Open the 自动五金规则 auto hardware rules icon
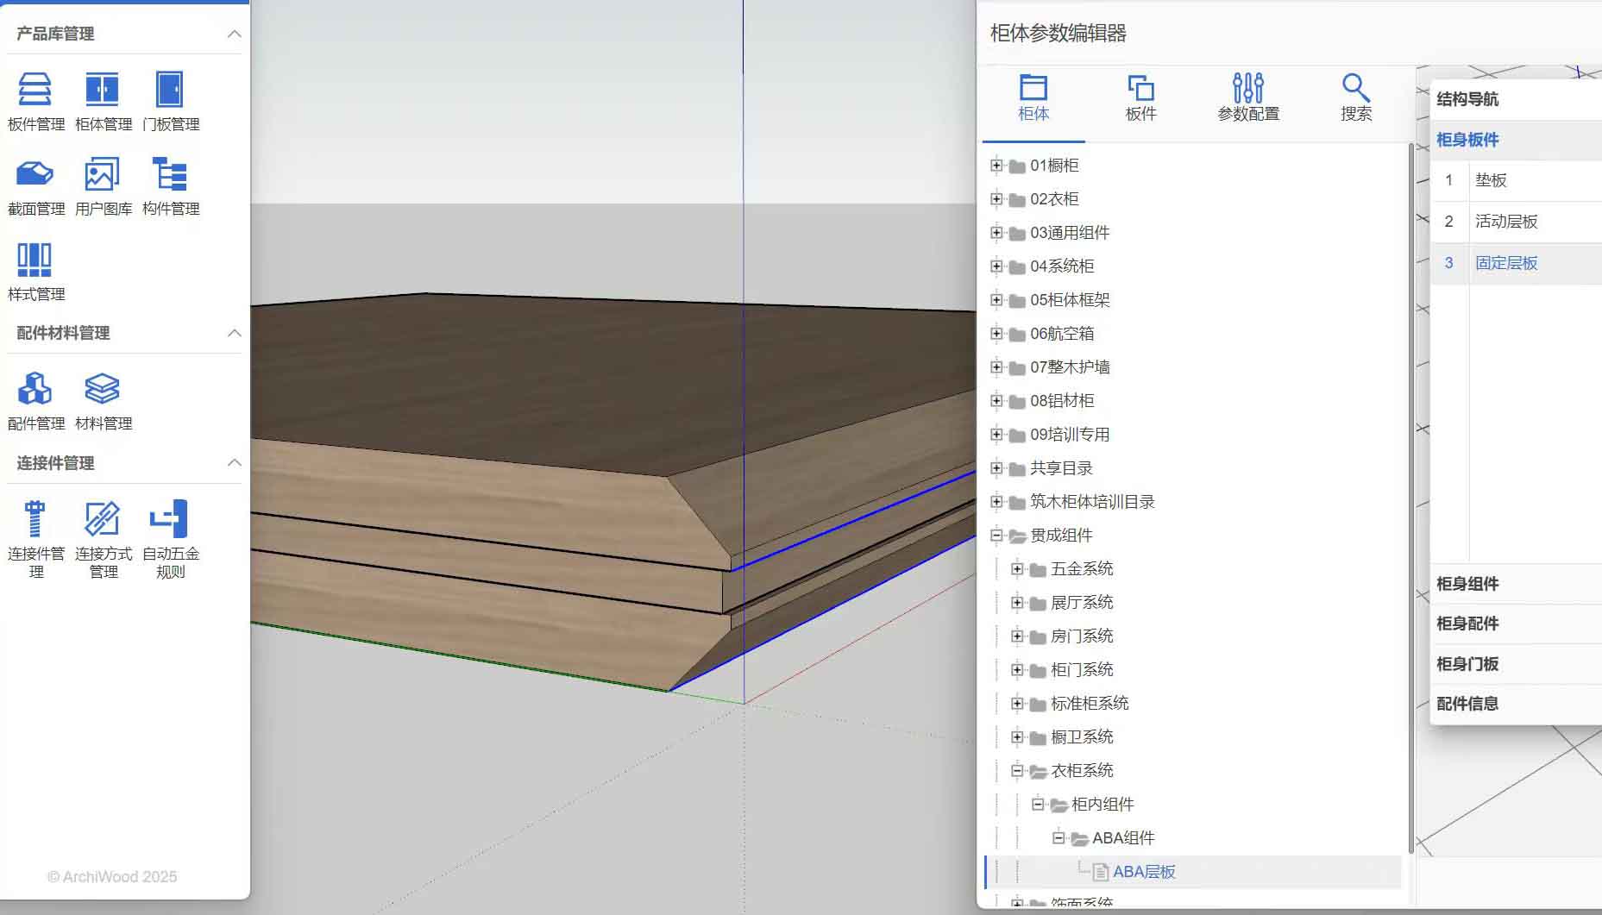 tap(170, 519)
